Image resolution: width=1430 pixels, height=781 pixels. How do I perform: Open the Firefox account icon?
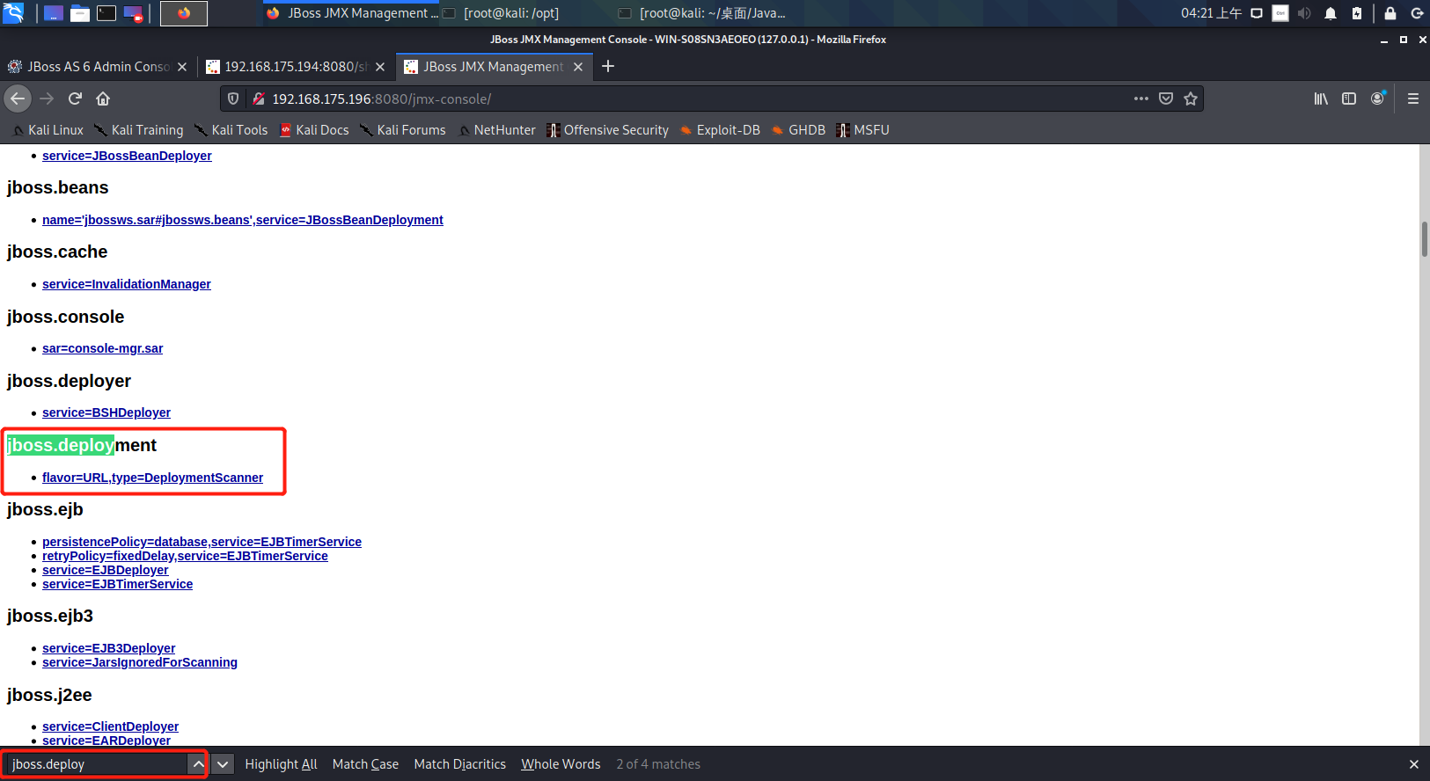[1377, 99]
